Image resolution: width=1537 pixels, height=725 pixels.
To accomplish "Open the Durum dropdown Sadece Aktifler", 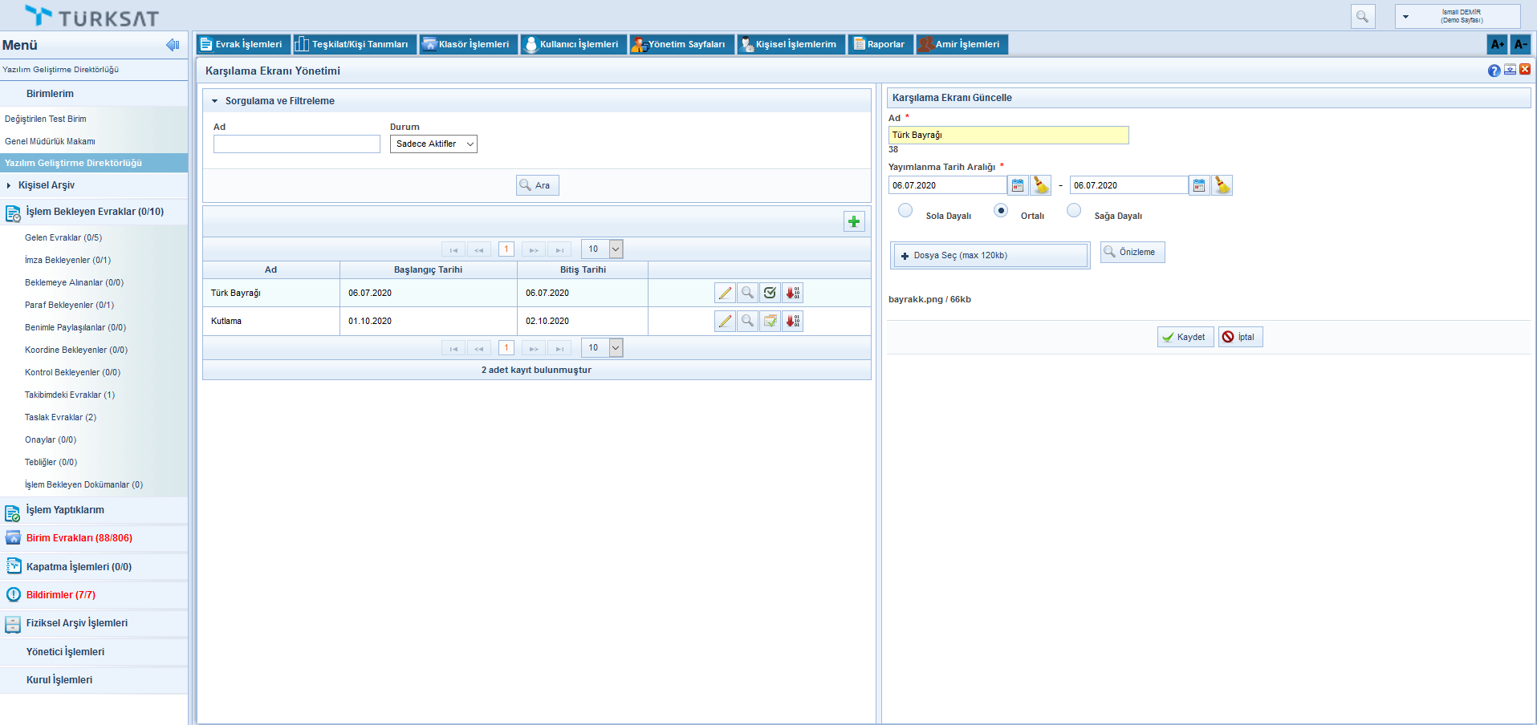I will pos(433,144).
